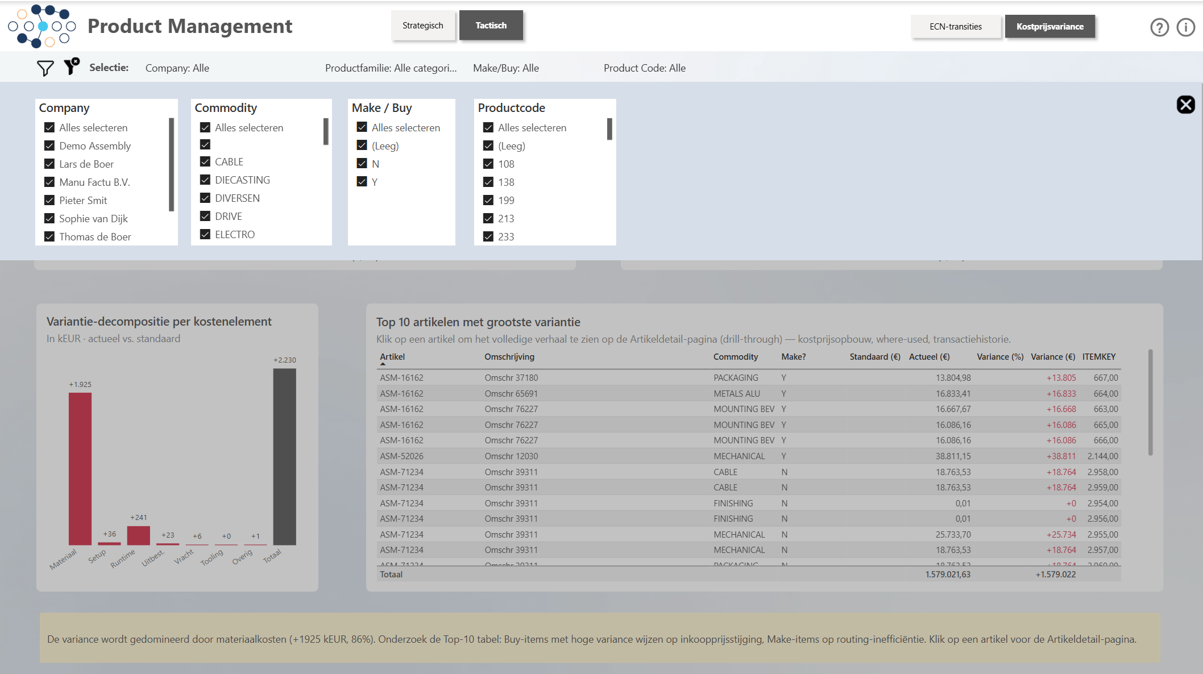Toggle the DRIVE commodity checkbox
Viewport: 1203px width, 674px height.
point(205,217)
